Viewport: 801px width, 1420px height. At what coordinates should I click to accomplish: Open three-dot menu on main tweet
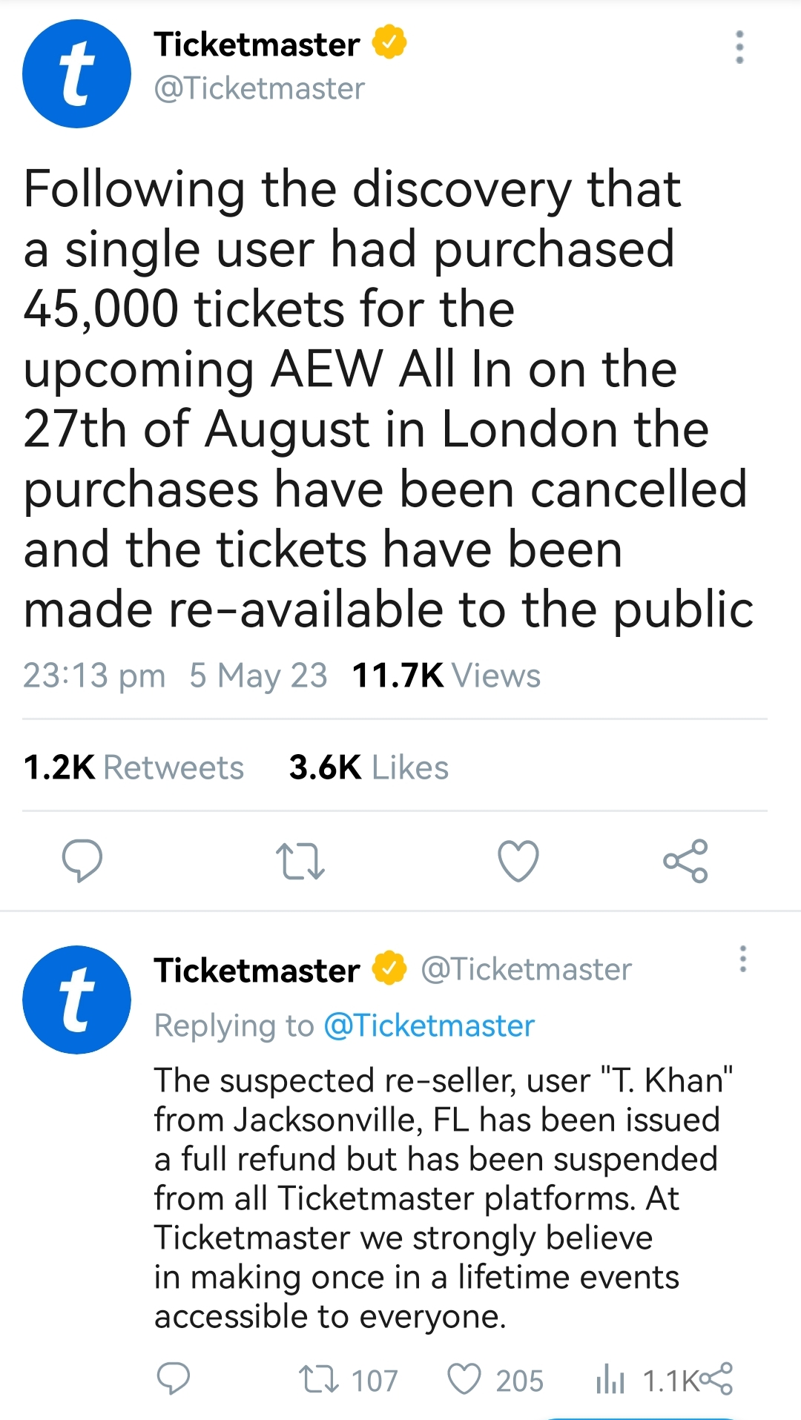tap(739, 47)
